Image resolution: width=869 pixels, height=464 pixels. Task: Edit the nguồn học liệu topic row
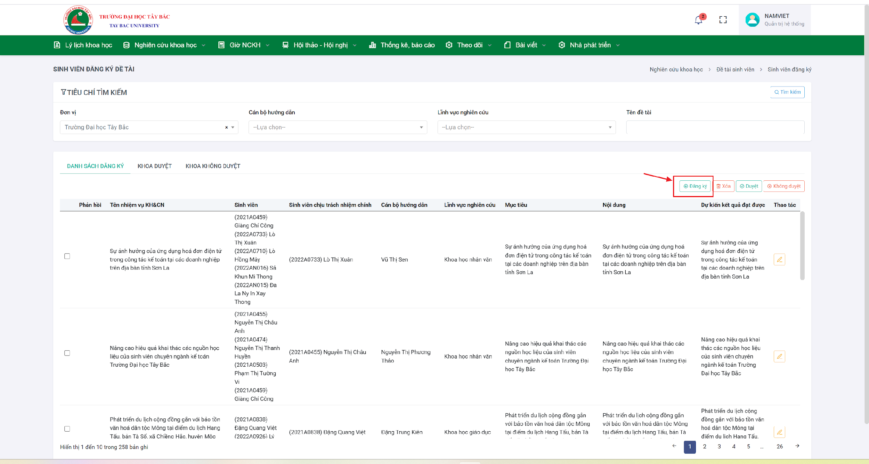[x=779, y=356]
